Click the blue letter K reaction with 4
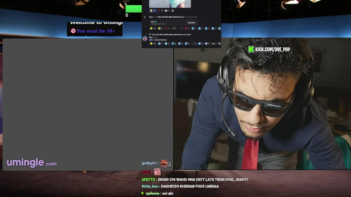This screenshot has width=351, height=197. click(x=180, y=44)
